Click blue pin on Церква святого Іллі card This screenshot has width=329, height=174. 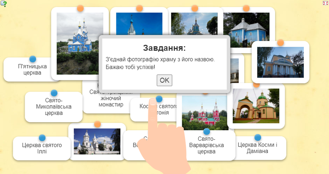pyautogui.click(x=42, y=138)
